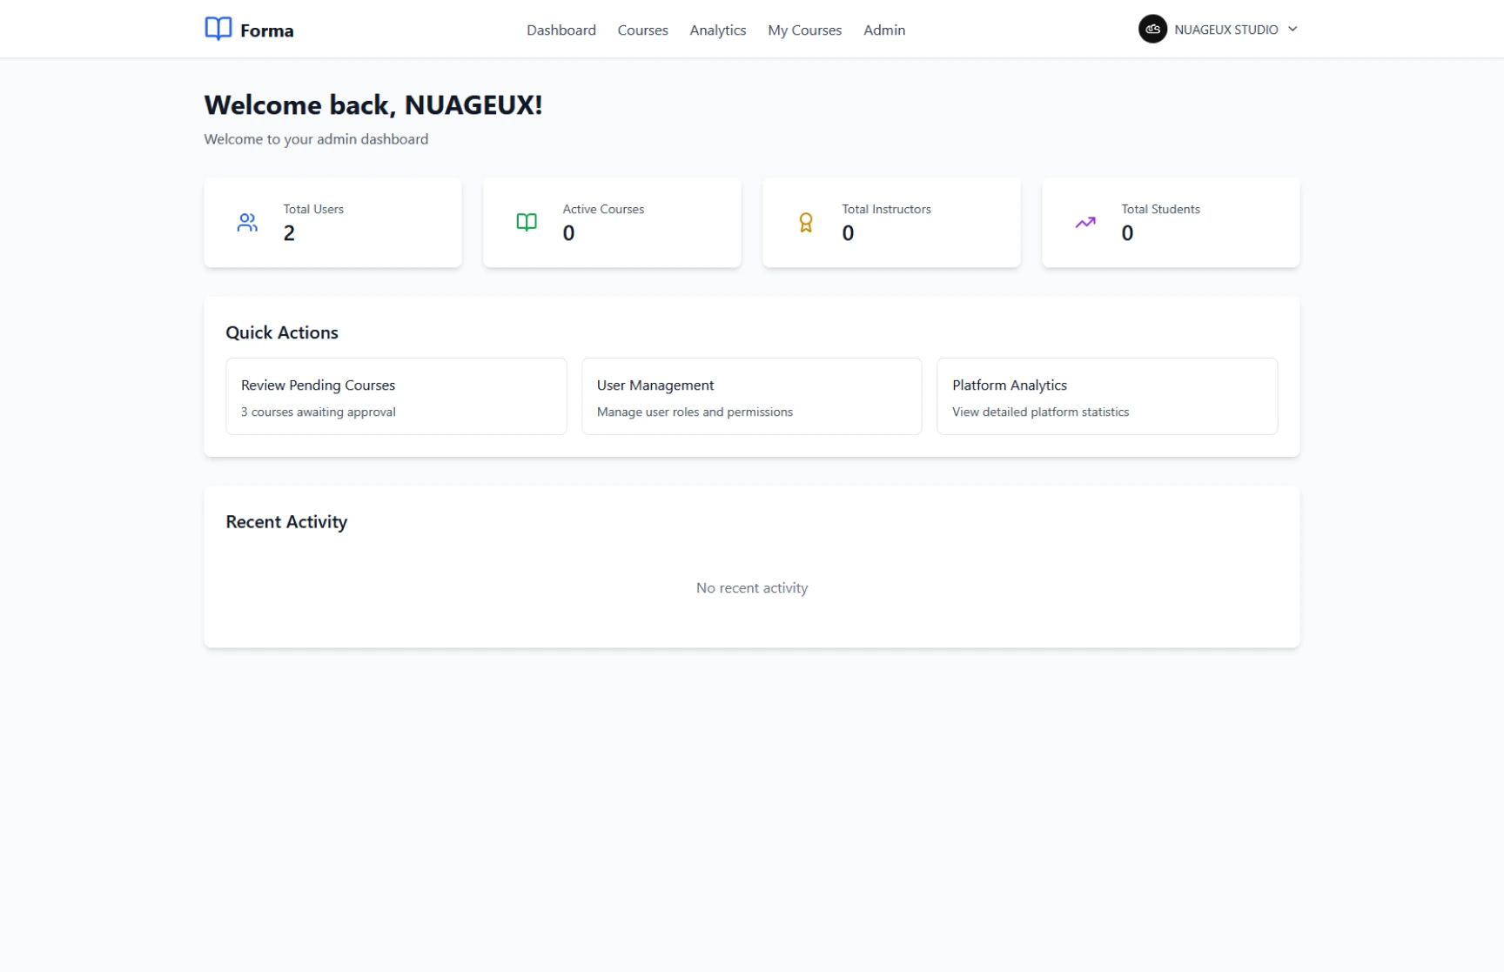Open the NUAGEUX STUDIO account name
Image resolution: width=1504 pixels, height=972 pixels.
click(1225, 30)
